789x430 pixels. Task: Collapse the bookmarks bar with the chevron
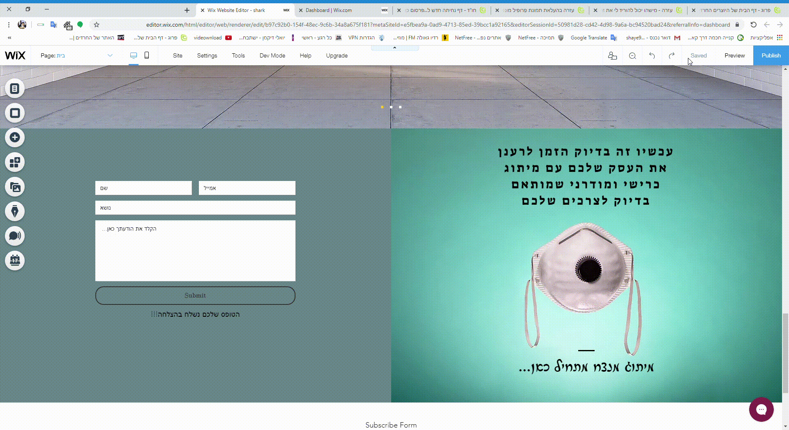(x=9, y=38)
